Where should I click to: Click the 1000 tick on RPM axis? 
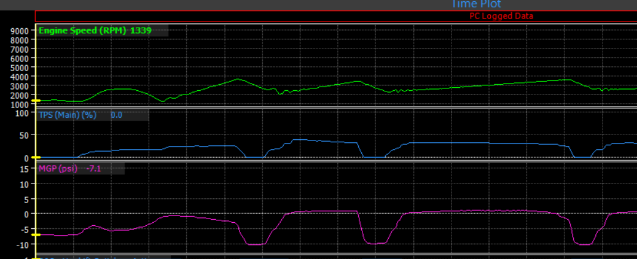tap(20, 104)
